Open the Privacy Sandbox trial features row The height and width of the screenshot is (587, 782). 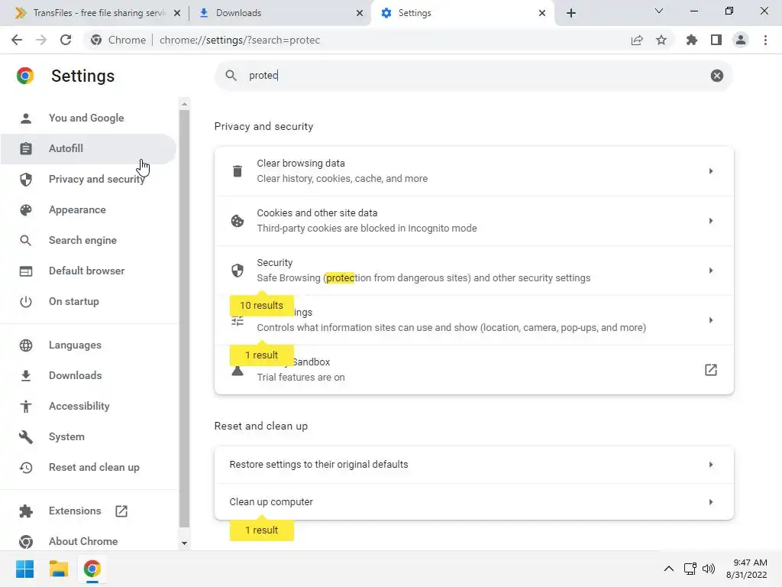pos(473,370)
